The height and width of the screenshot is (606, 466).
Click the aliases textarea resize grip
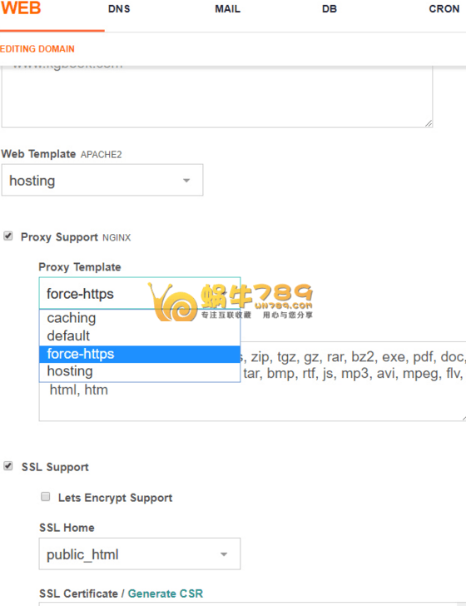[x=428, y=123]
